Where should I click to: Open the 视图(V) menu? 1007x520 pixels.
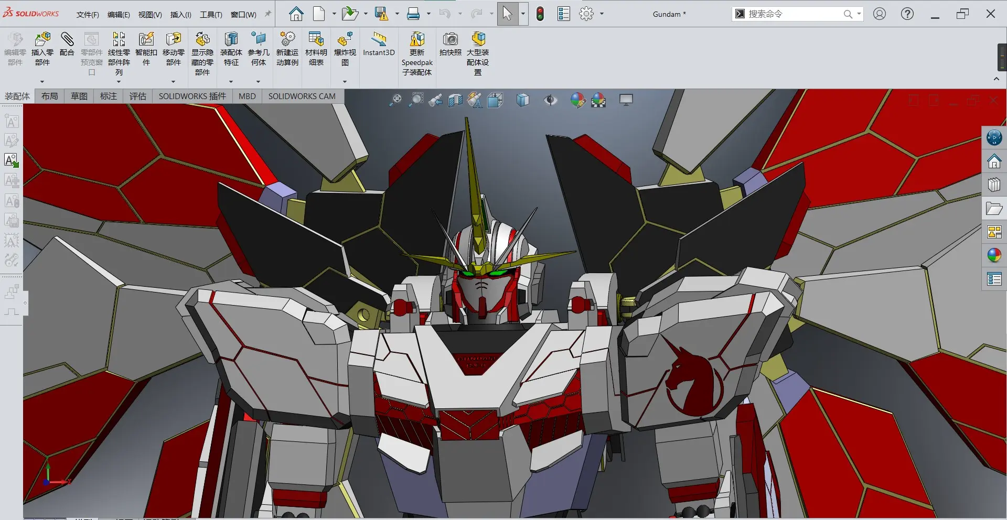click(x=150, y=15)
